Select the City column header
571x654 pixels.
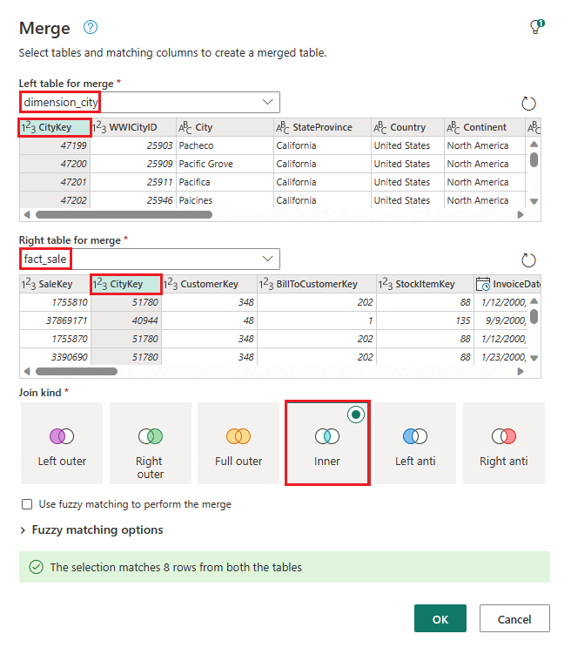point(225,127)
